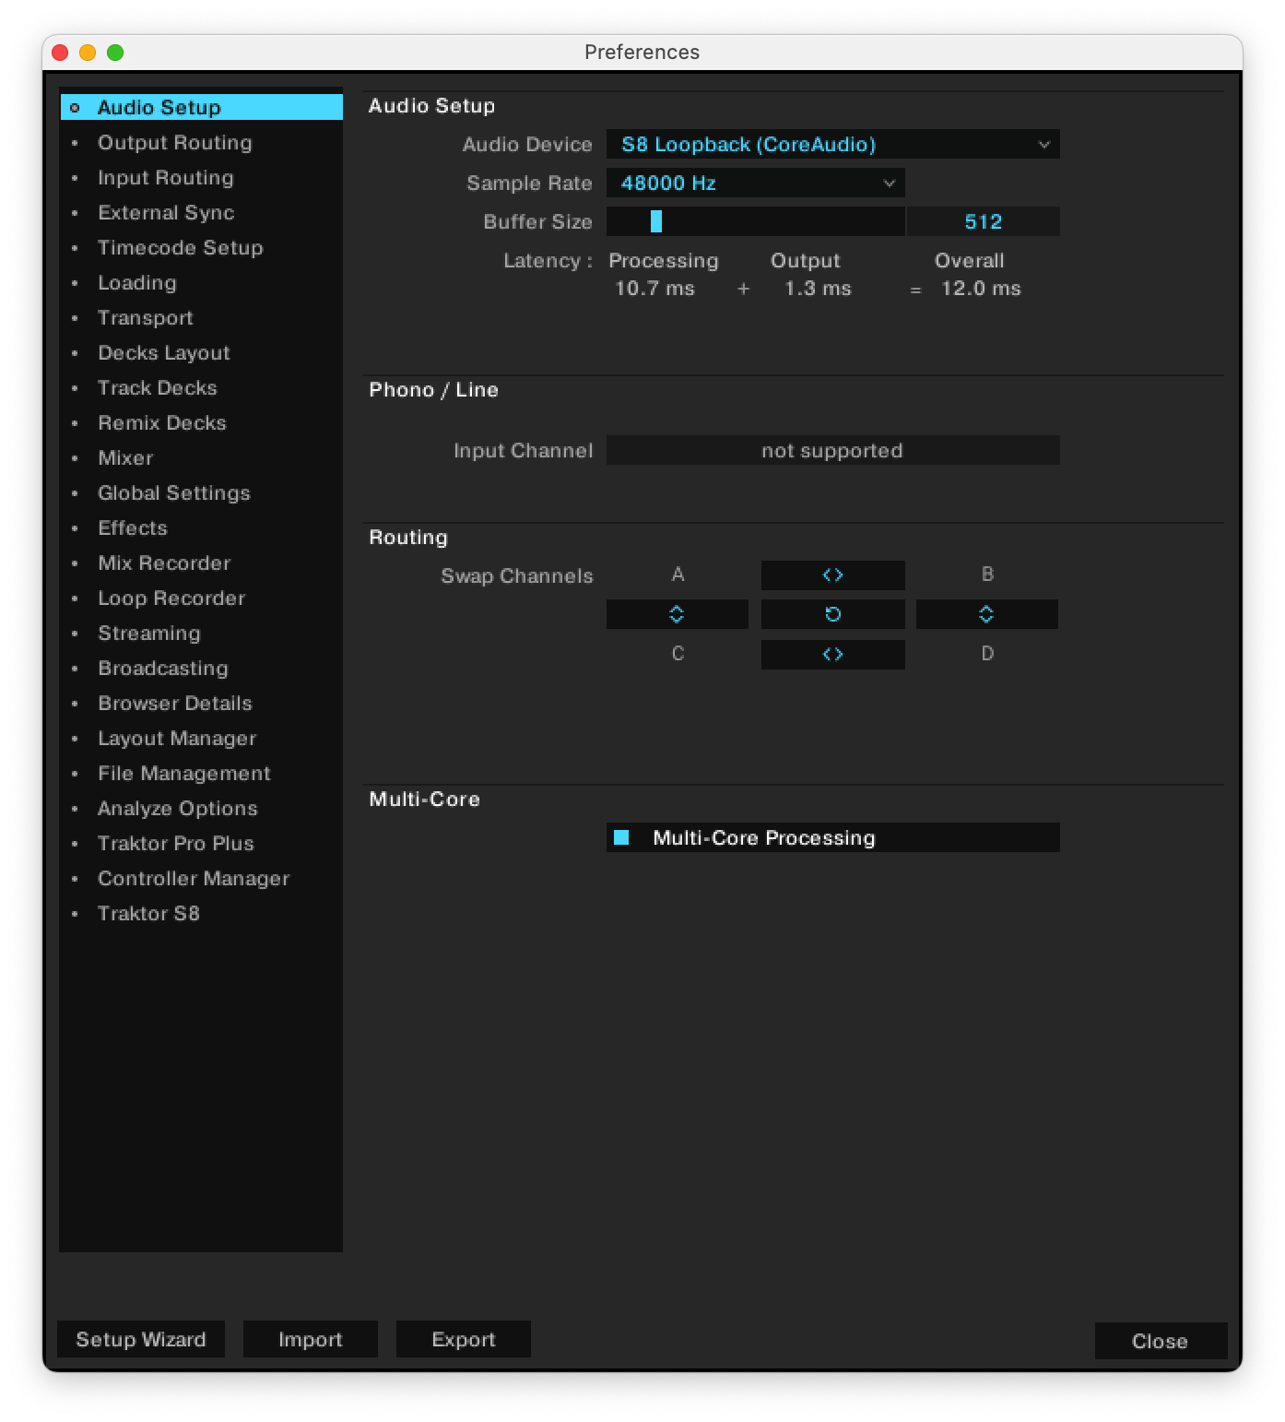Image resolution: width=1285 pixels, height=1422 pixels.
Task: Open the Audio Device dropdown
Action: click(x=832, y=144)
